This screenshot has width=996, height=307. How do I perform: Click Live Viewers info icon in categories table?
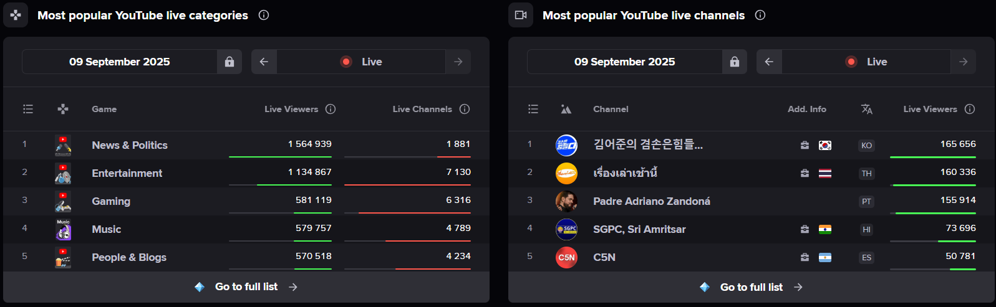[x=331, y=109]
